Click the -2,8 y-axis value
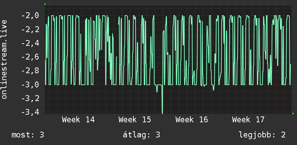The width and height of the screenshot is (297, 145). click(x=30, y=71)
